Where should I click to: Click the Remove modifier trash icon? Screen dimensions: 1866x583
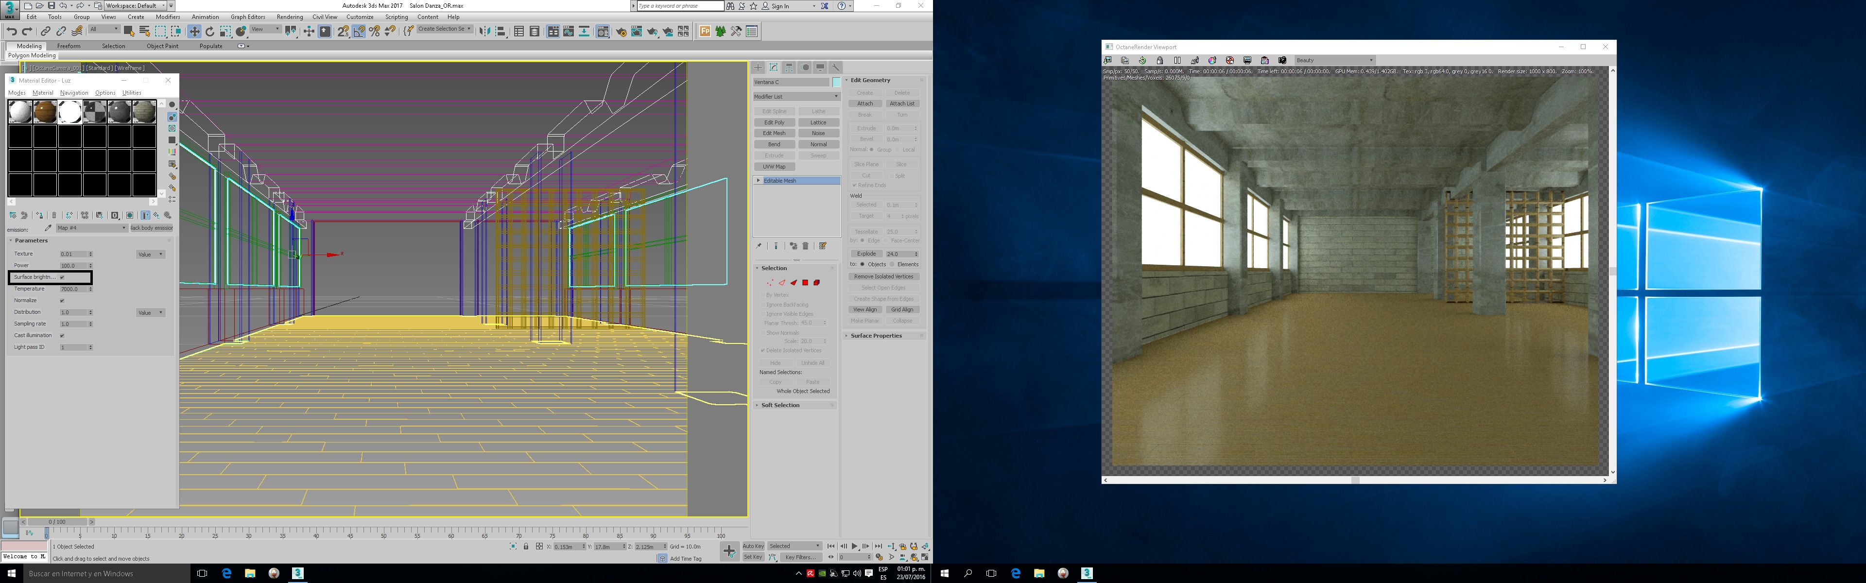[806, 246]
